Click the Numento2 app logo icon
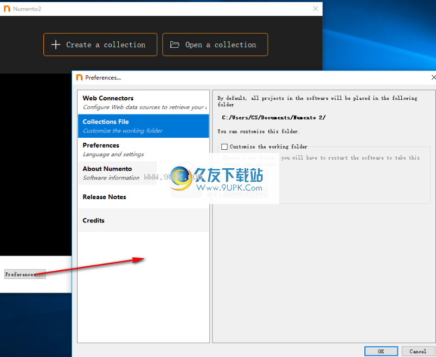The image size is (436, 357). click(7, 9)
